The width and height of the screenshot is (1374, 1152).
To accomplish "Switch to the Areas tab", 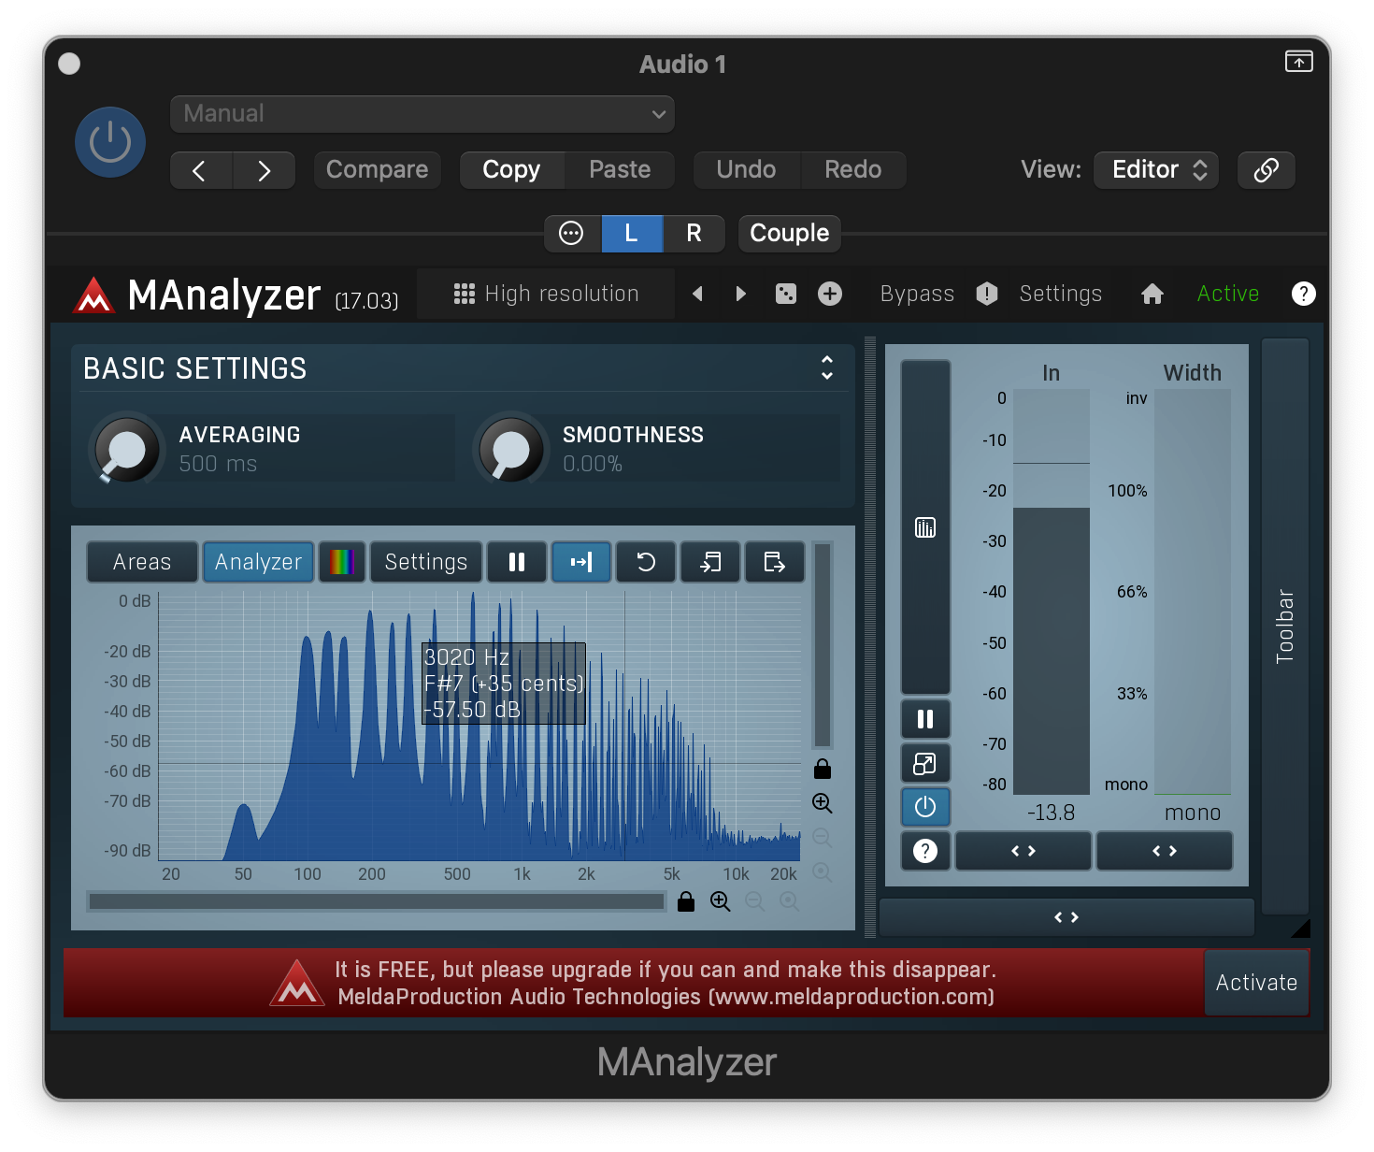I will click(x=142, y=562).
